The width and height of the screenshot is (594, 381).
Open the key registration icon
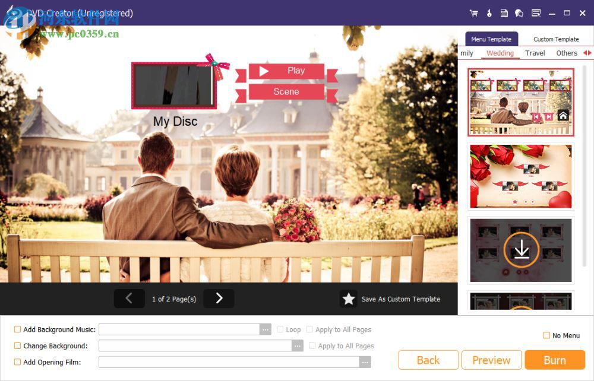click(489, 12)
